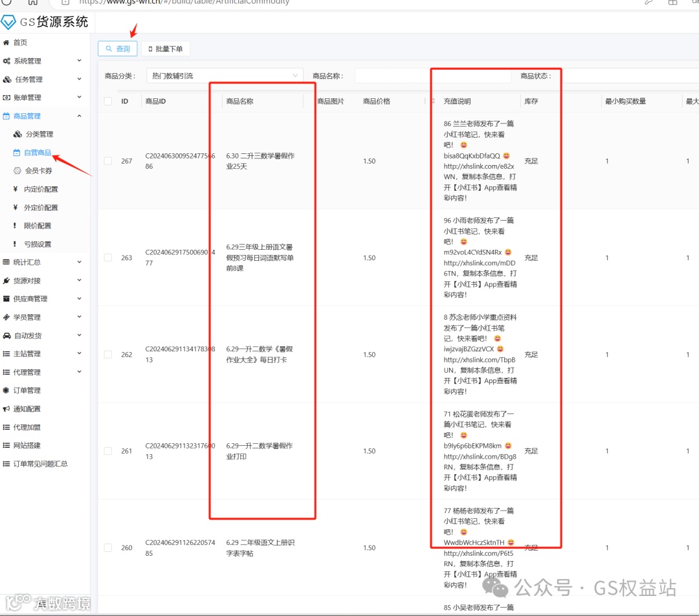
Task: Click the 分类管理 cubes icon
Action: coord(17,134)
